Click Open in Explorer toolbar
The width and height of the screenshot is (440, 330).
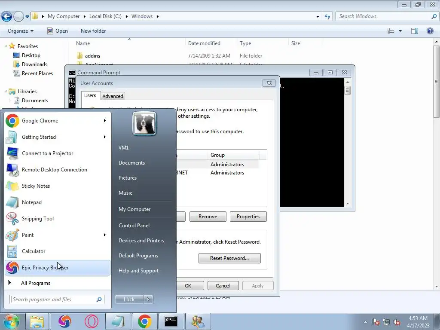[x=58, y=31]
